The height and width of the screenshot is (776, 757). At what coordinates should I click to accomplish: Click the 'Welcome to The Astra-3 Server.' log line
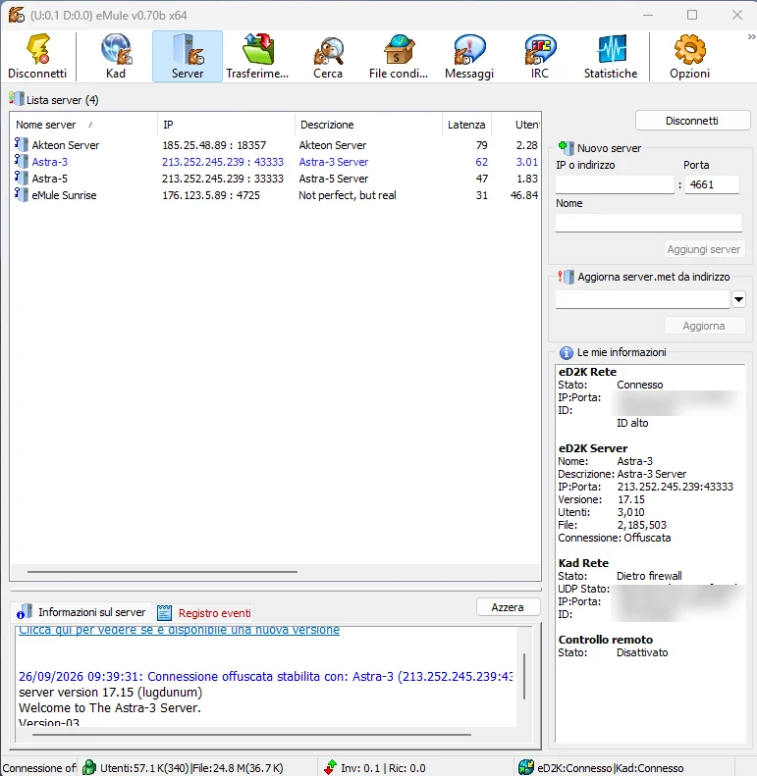coord(110,707)
